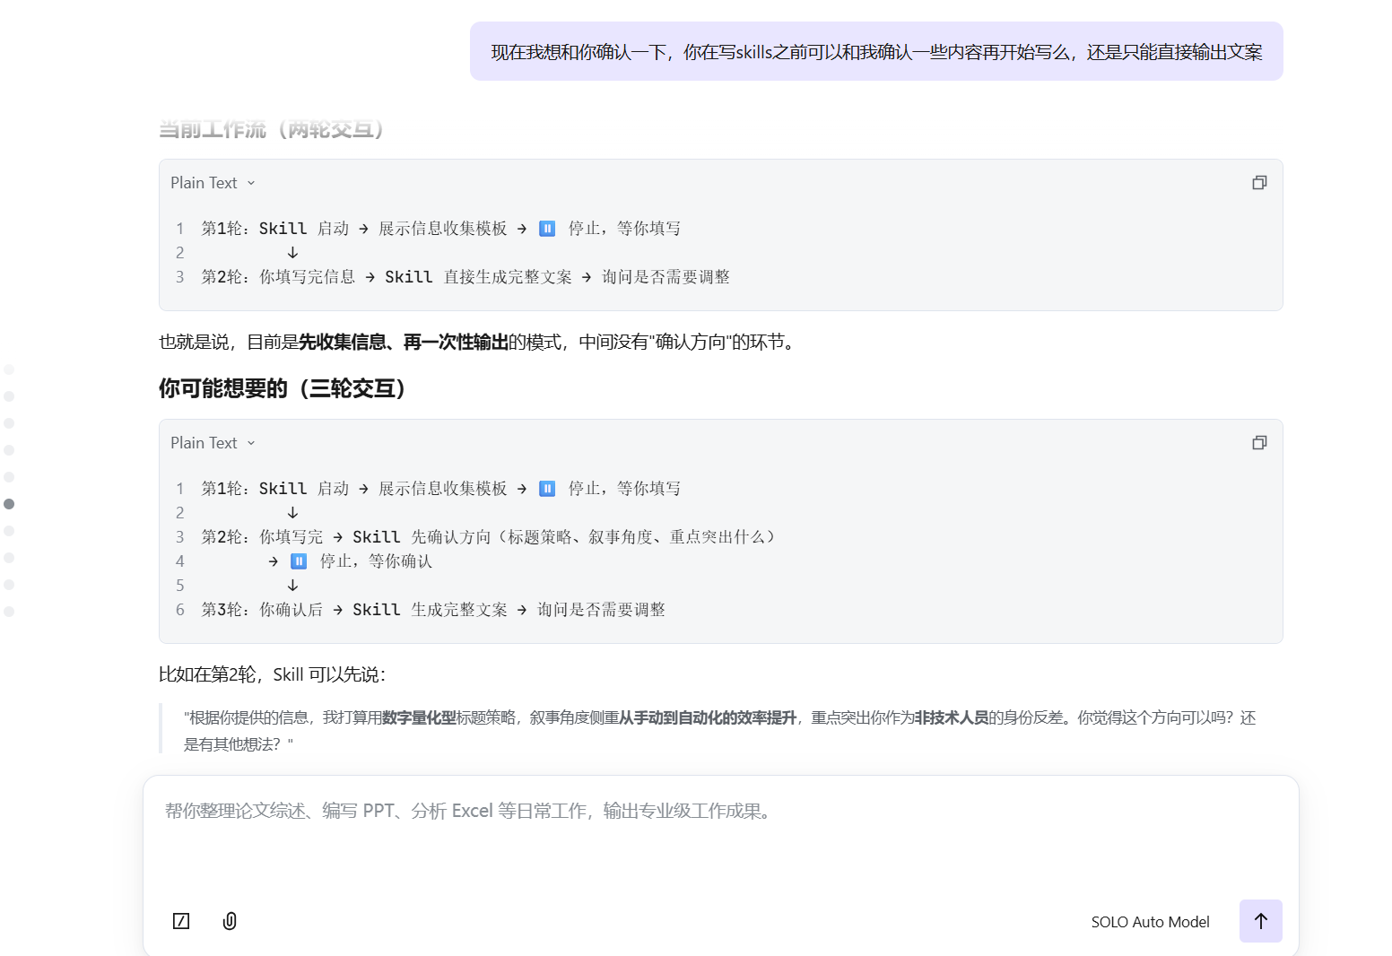Viewport: 1392px width, 956px height.
Task: Select the topmost outline dot on the left
Action: click(9, 369)
